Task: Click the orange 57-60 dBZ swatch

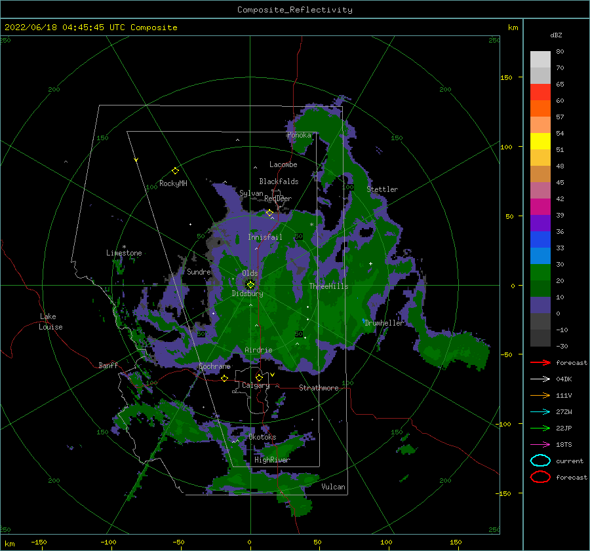Action: (540, 109)
